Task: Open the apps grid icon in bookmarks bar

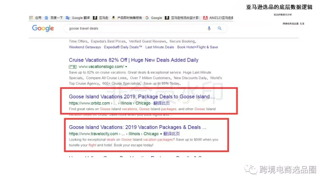Action: [x=31, y=18]
